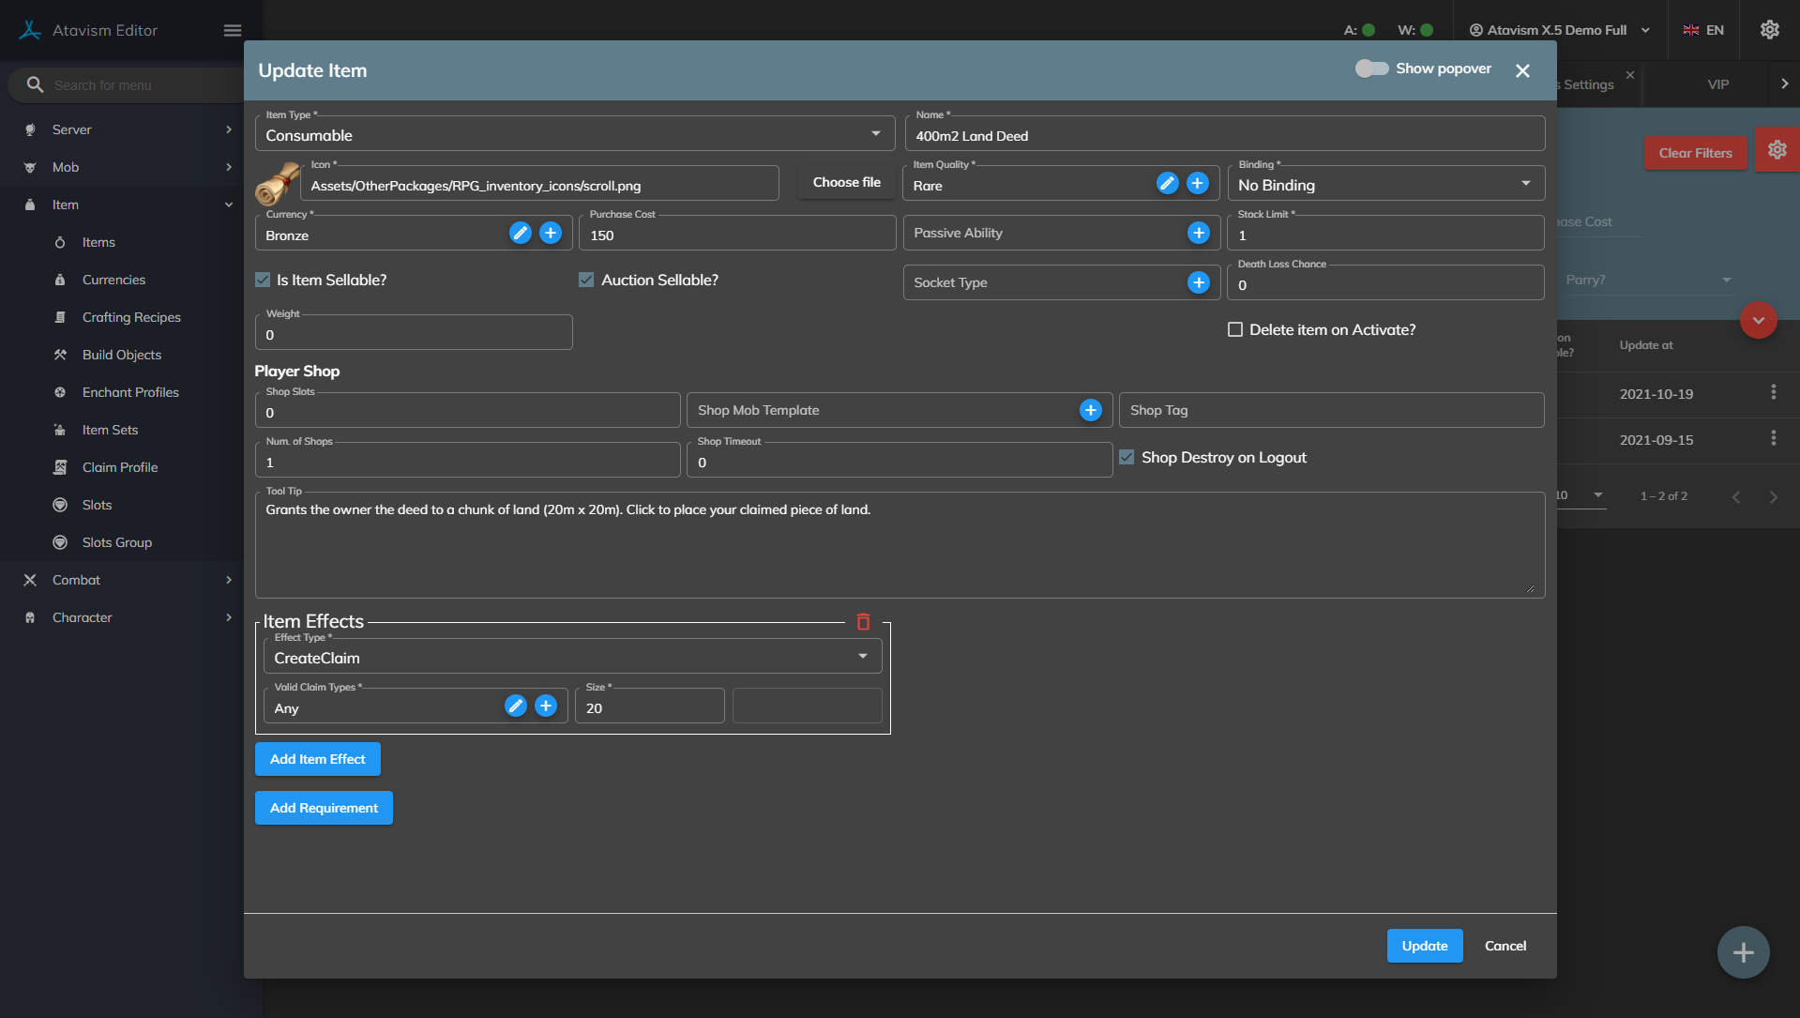Expand the Combat menu in sidebar
This screenshot has width=1800, height=1018.
click(x=76, y=580)
